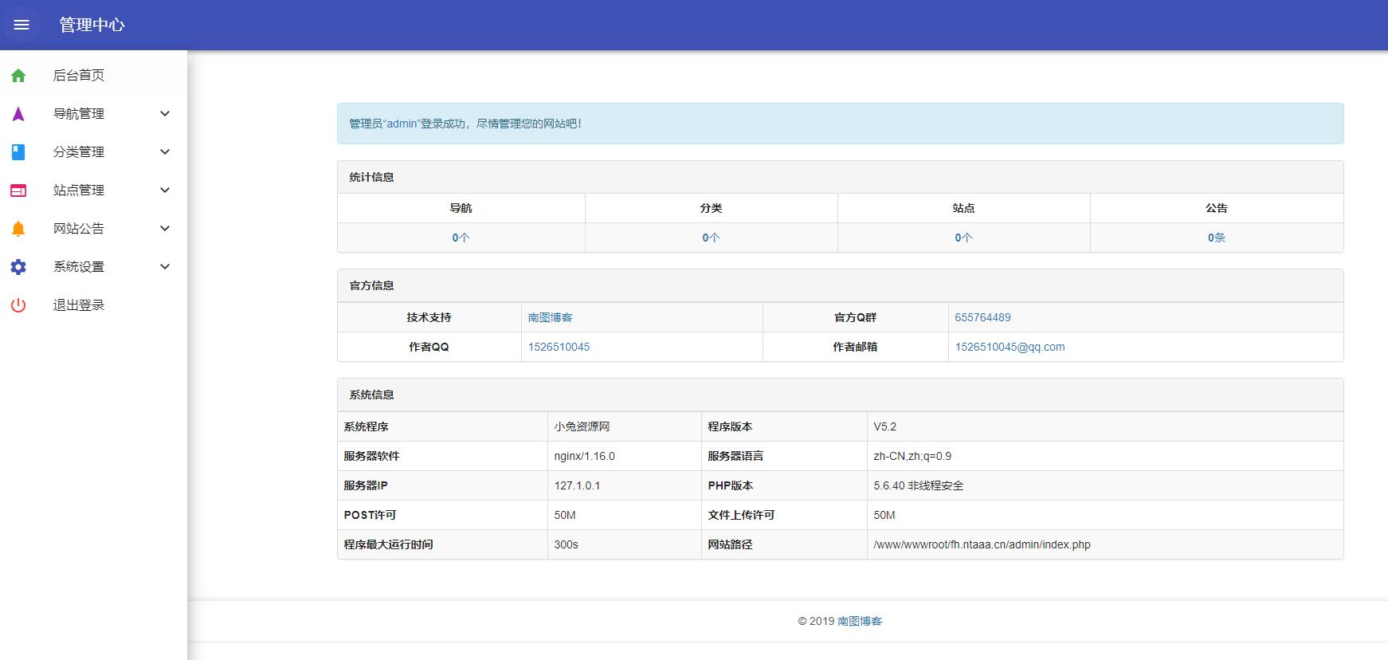Click the orange announcement bell icon

tap(18, 229)
